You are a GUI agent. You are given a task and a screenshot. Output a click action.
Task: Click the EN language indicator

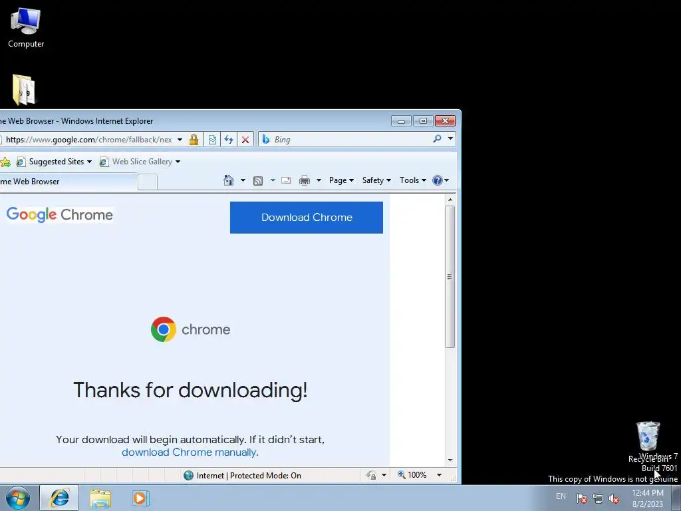(561, 496)
